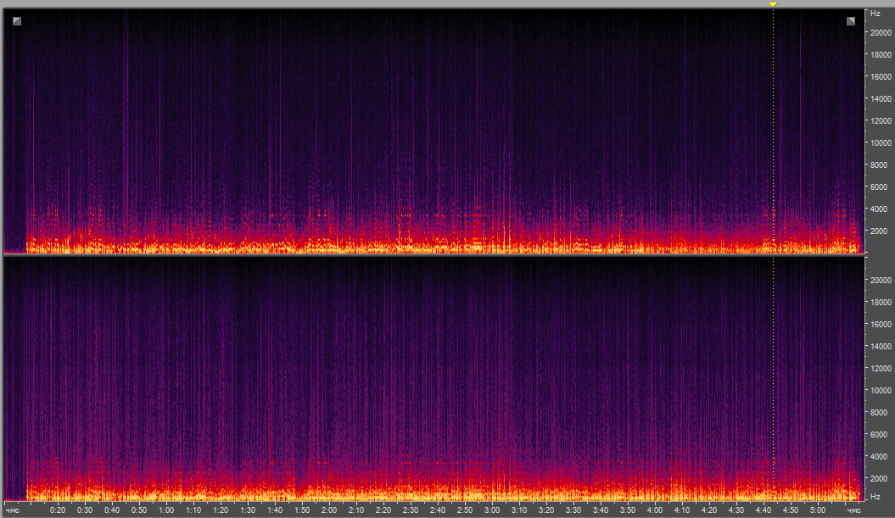Viewport: 895px width, 518px height.
Task: Click the 2:30 mark on the time ruler
Action: point(411,510)
